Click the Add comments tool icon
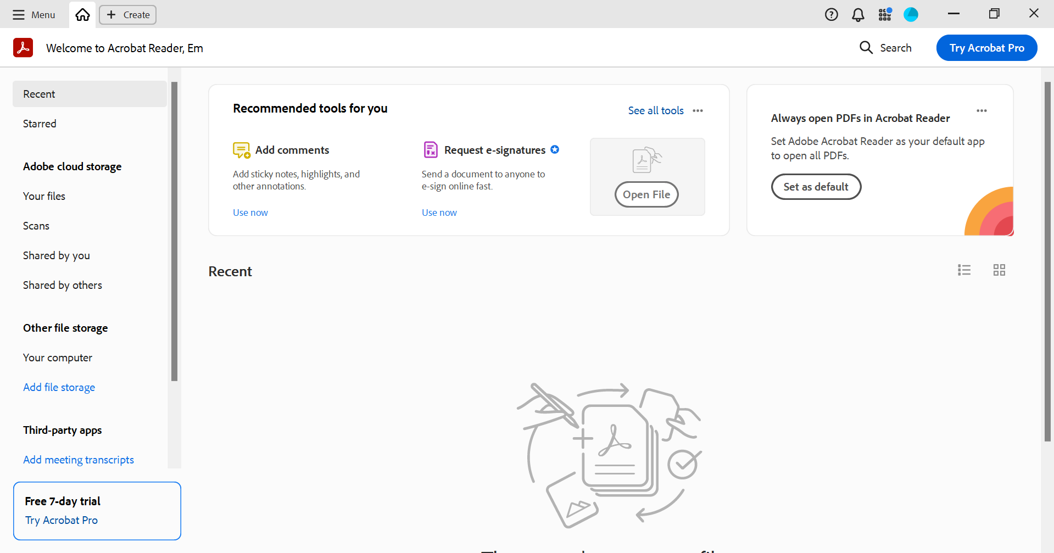 241,150
